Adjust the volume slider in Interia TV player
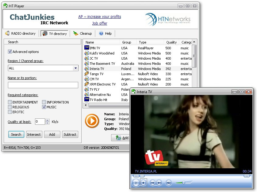This screenshot has width=257, height=192. tap(184, 182)
